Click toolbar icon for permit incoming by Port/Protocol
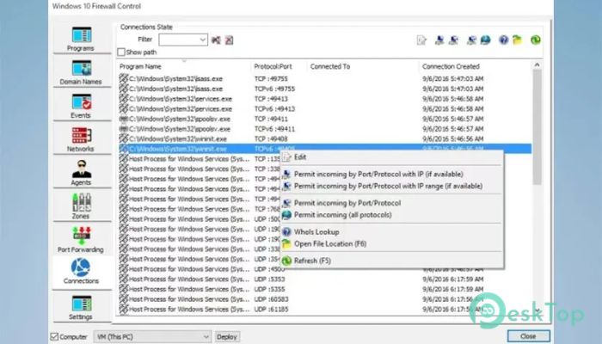602x344 pixels. click(x=472, y=40)
